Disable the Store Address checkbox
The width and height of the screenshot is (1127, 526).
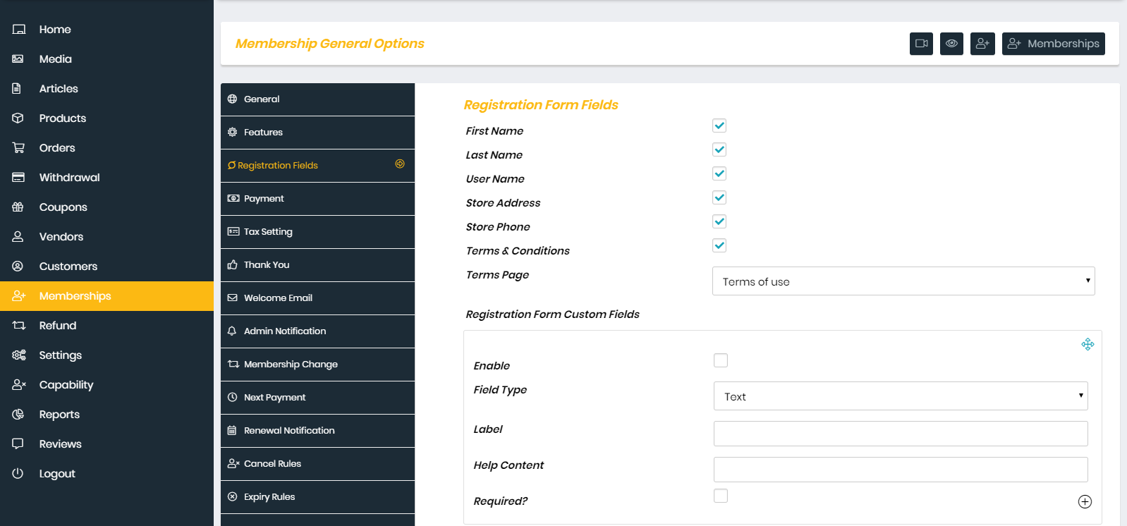[719, 197]
